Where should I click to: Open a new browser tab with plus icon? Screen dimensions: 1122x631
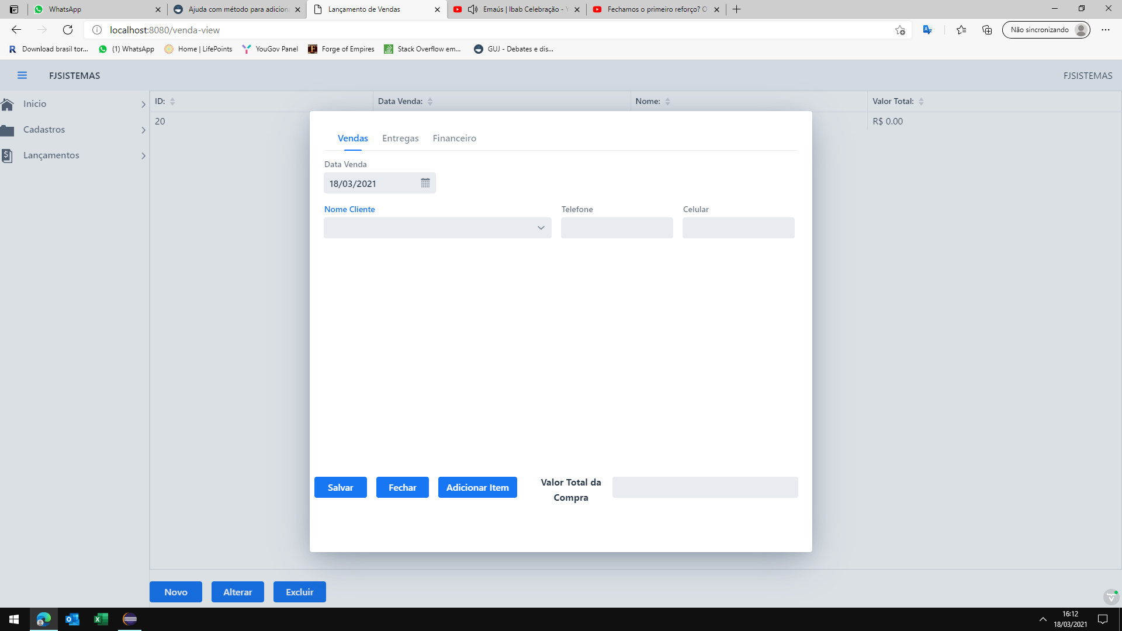[x=737, y=9]
